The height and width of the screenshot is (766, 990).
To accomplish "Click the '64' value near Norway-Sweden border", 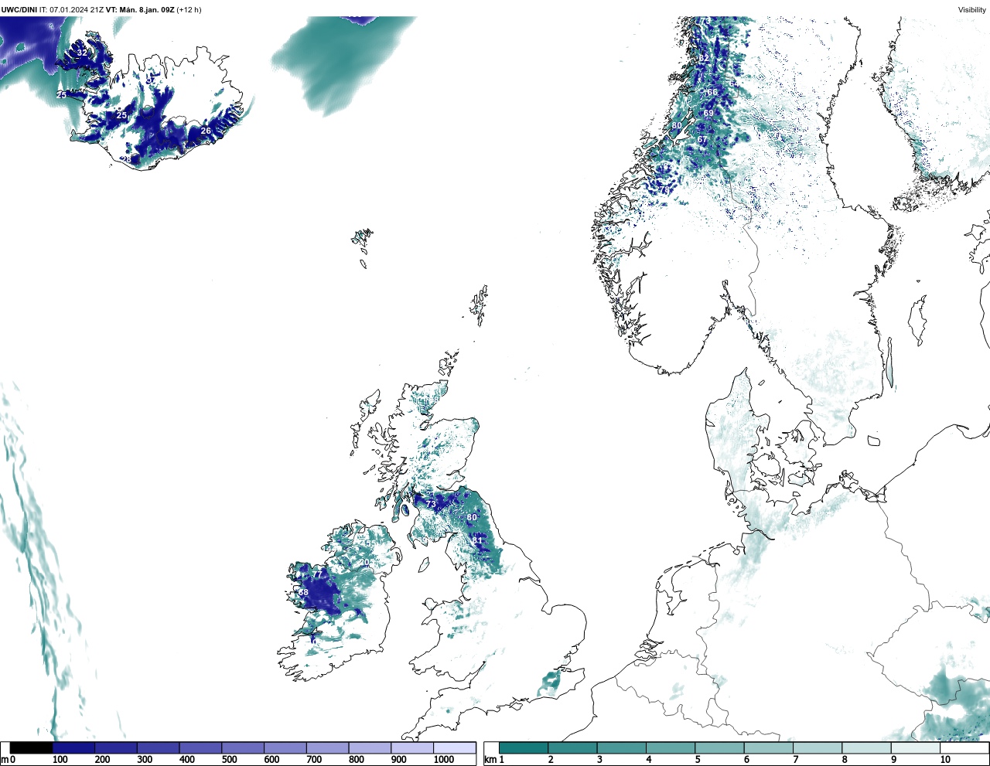I will 733,83.
